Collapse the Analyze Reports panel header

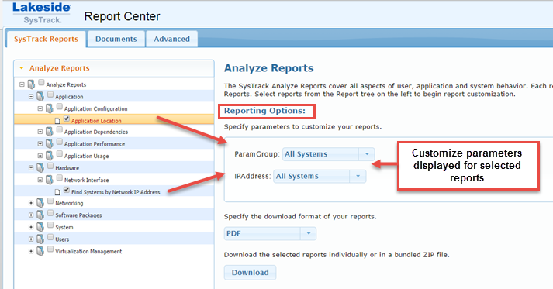pos(113,68)
